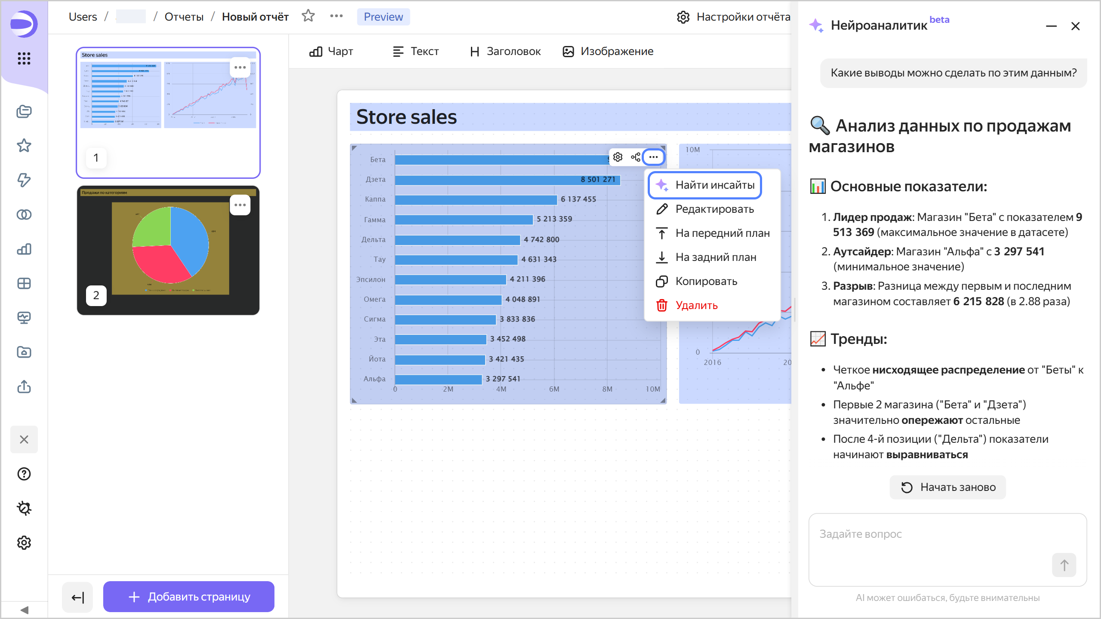The width and height of the screenshot is (1101, 619).
Task: Click the chart connections icon
Action: [x=635, y=157]
